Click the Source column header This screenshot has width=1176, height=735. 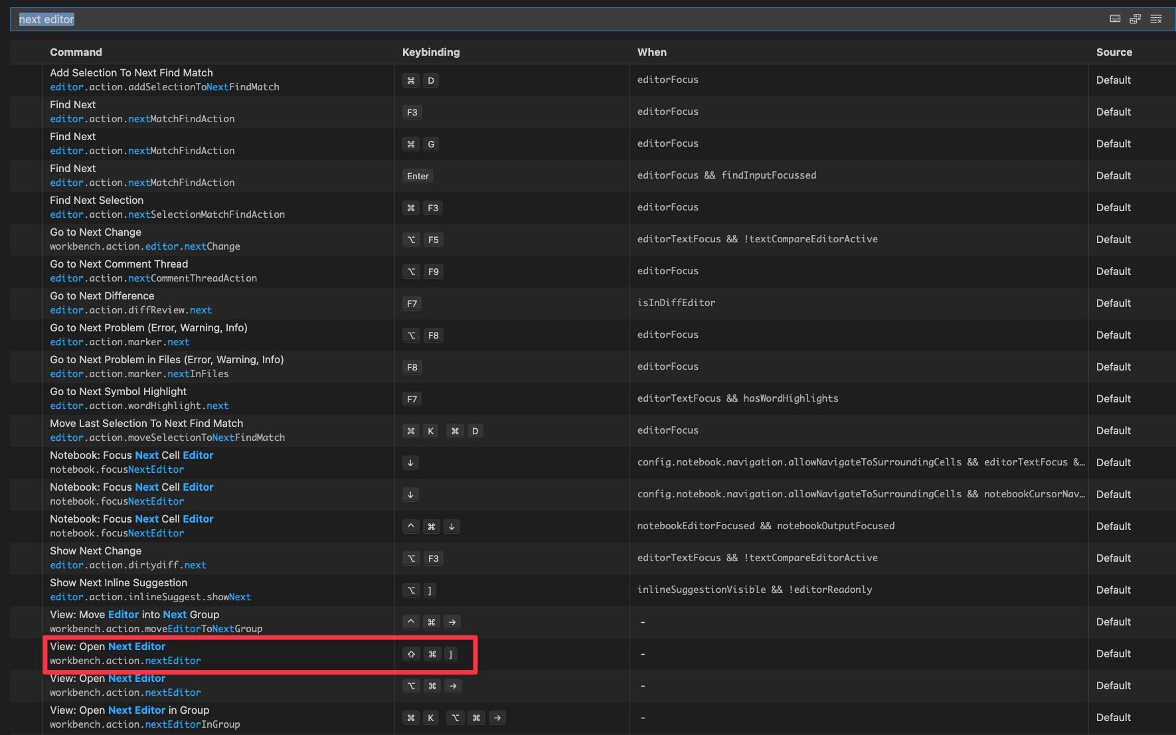click(1114, 52)
